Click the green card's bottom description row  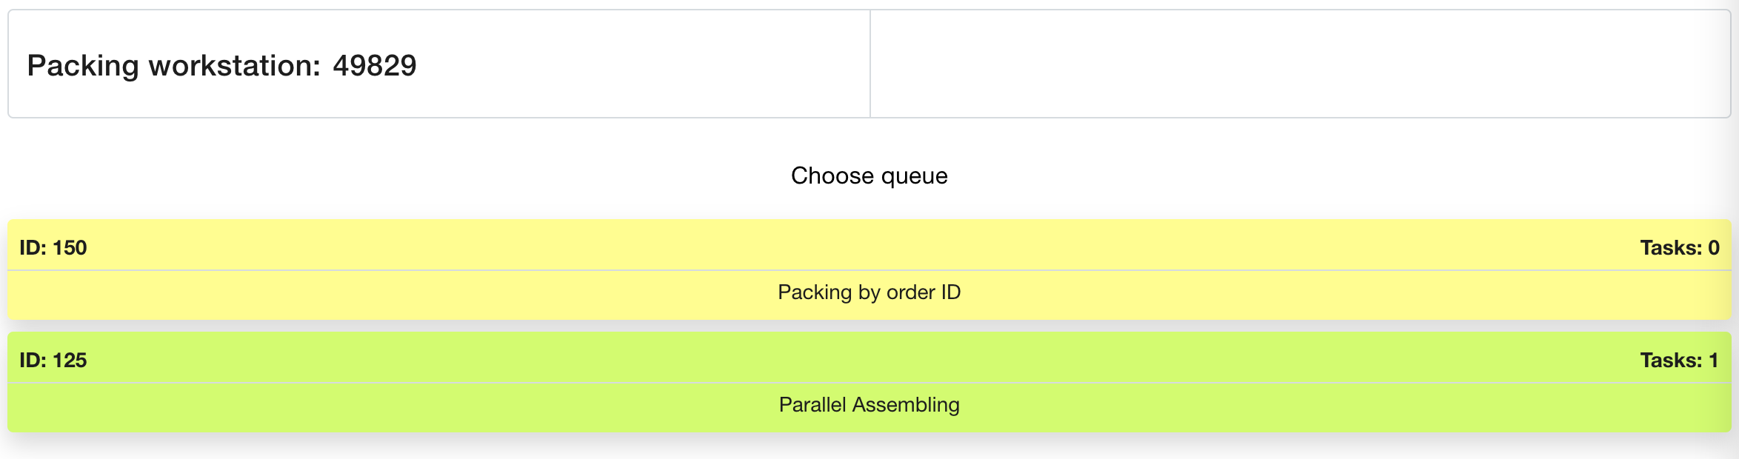coord(444,408)
